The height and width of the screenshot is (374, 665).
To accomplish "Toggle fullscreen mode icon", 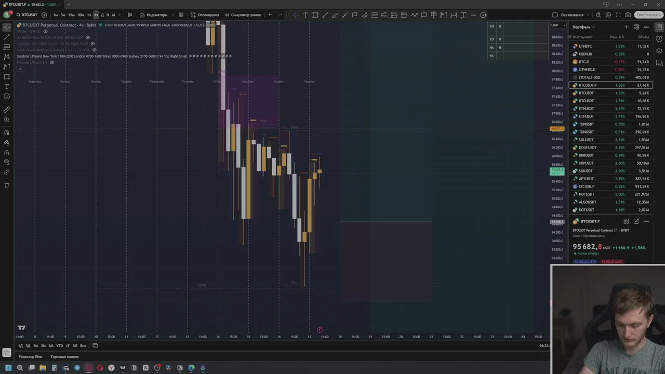I will (618, 15).
